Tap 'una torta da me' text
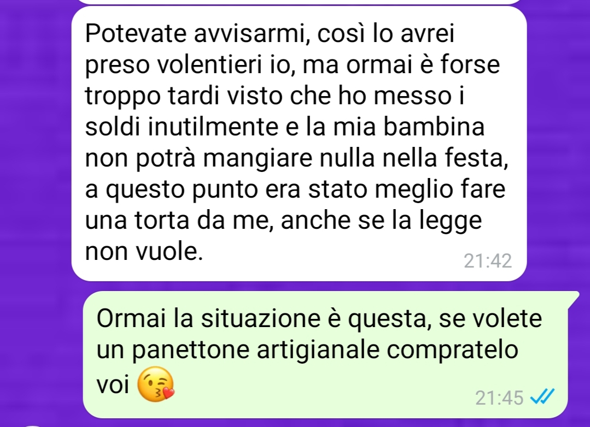Viewport: 590px width, 427px height. tap(178, 220)
